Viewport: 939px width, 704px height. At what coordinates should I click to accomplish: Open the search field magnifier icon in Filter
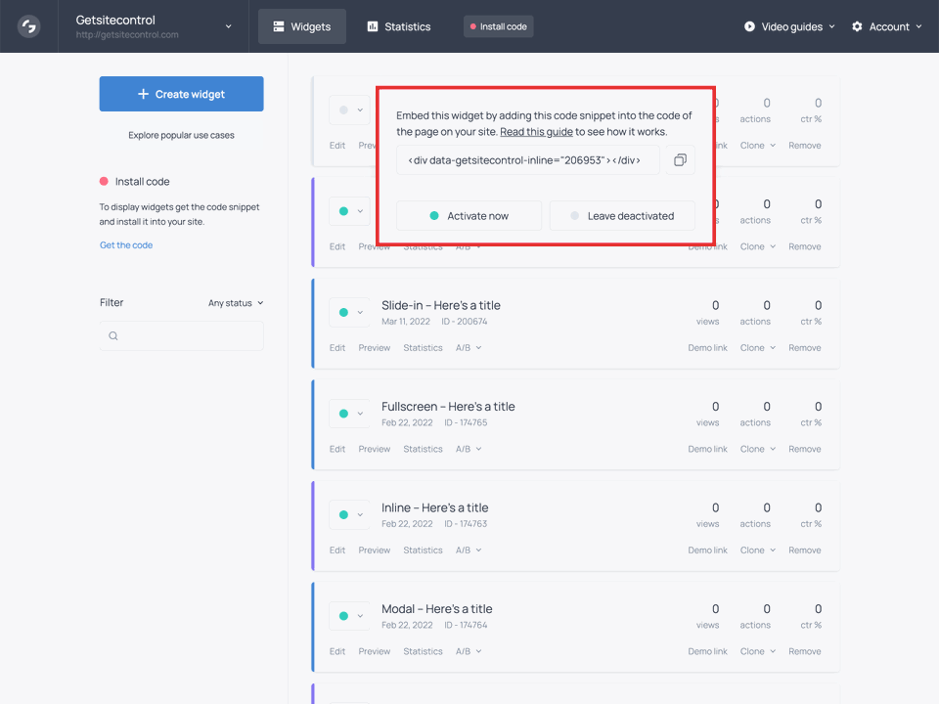click(x=112, y=335)
